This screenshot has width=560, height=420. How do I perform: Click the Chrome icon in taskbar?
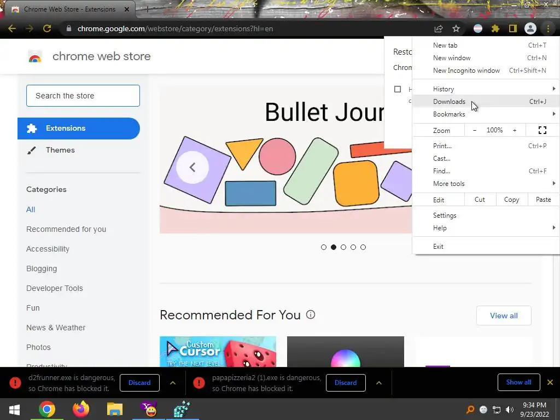tap(47, 410)
